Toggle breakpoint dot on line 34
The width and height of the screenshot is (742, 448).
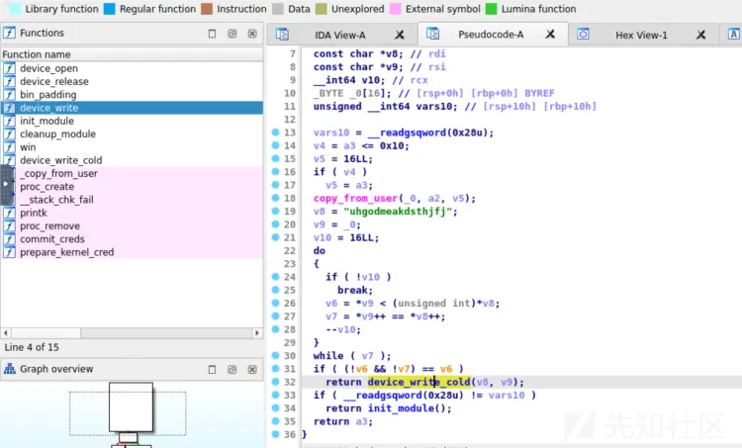pos(275,407)
